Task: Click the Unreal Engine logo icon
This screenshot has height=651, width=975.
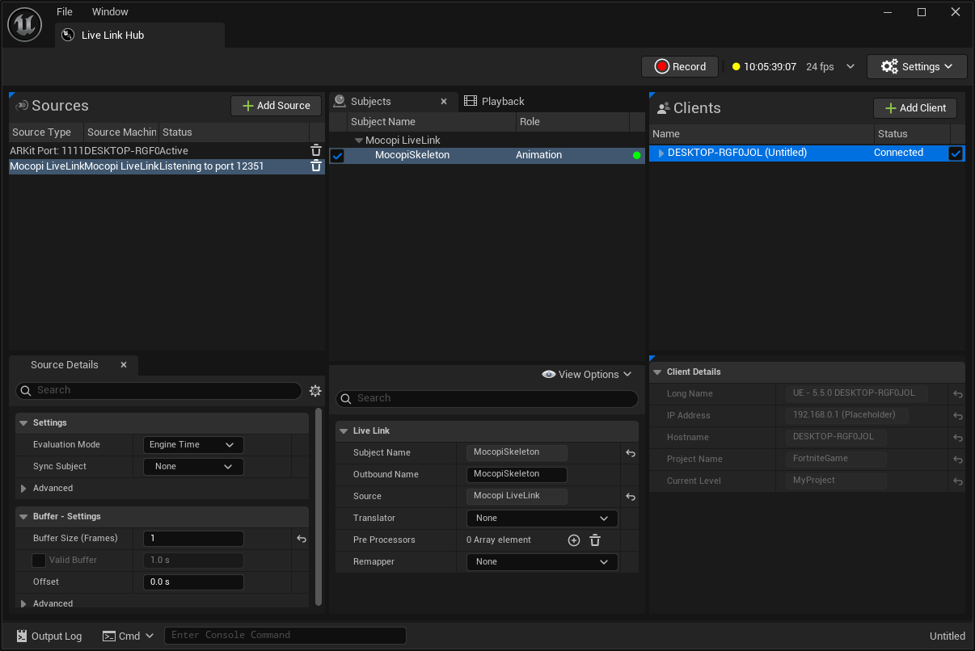Action: [25, 25]
